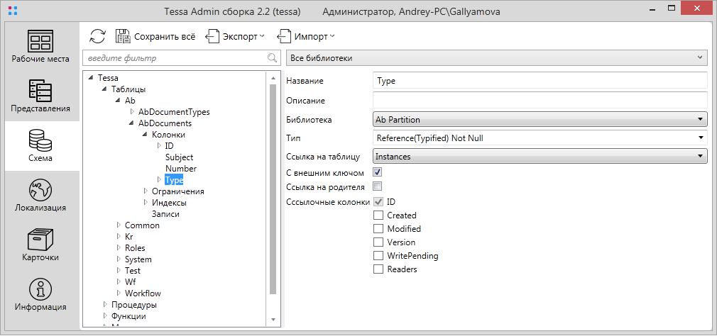Viewport: 717px width, 336px height.
Task: Expand the Ограничения node
Action: pos(146,191)
